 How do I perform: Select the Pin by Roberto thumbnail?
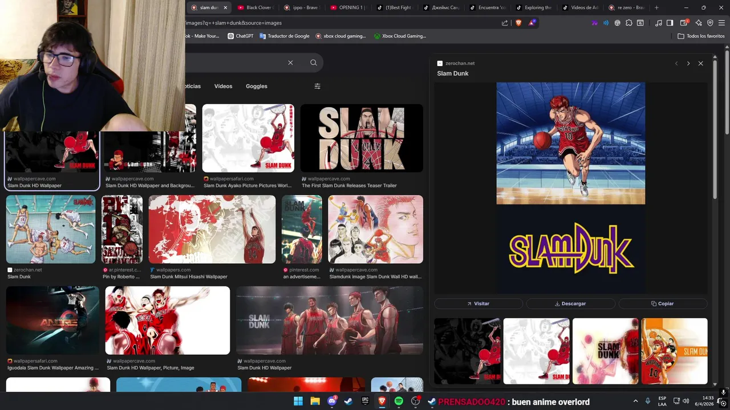122,229
